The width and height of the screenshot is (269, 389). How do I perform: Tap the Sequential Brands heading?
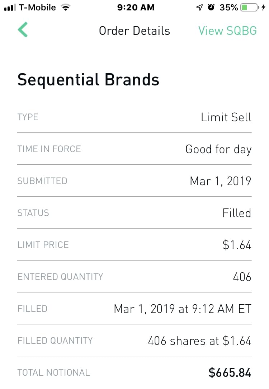point(88,79)
